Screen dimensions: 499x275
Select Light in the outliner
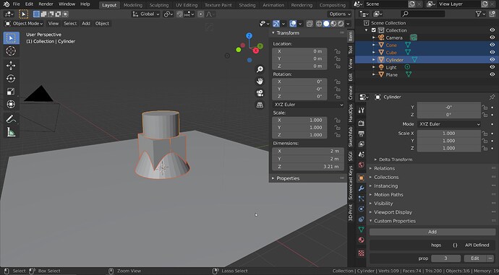(x=391, y=67)
